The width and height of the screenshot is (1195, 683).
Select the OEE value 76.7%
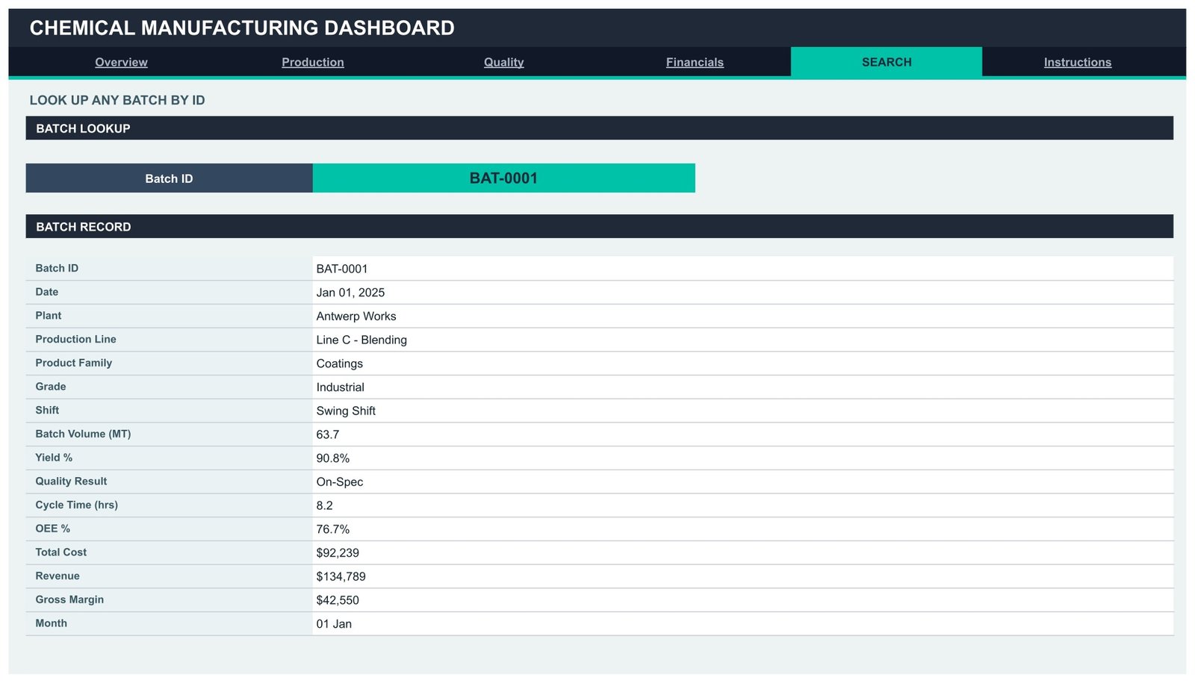point(743,529)
